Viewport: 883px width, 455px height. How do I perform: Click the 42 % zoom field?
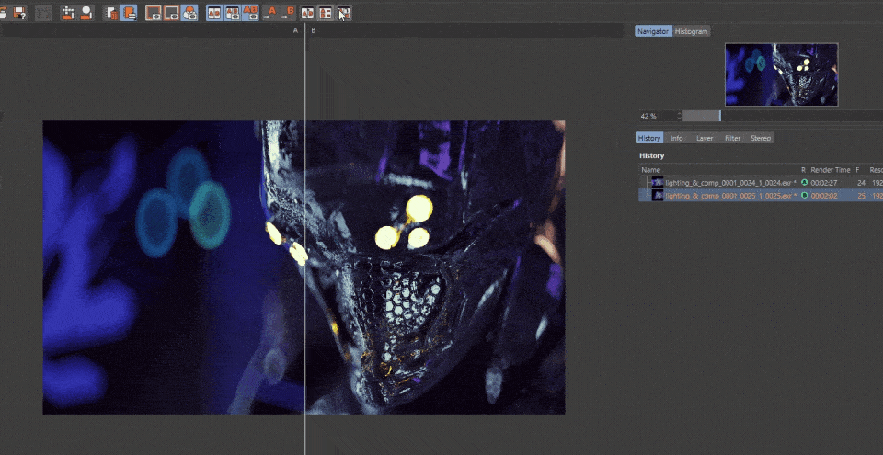657,116
